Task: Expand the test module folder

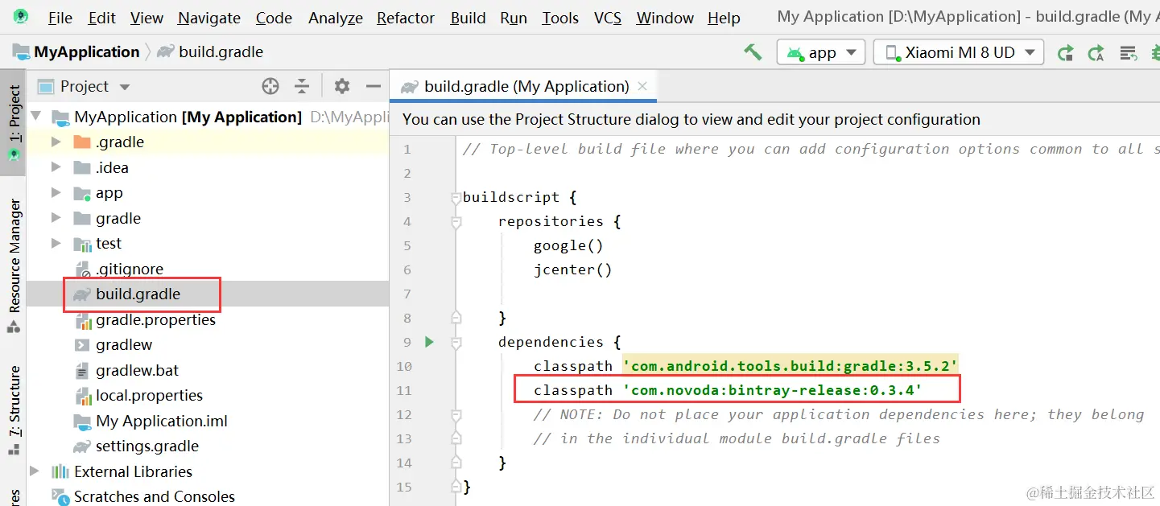Action: [x=56, y=243]
